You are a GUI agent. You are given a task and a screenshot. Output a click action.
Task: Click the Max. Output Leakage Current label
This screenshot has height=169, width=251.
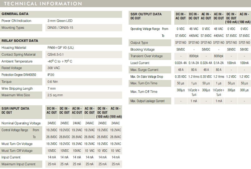pyautogui.click(x=147, y=101)
